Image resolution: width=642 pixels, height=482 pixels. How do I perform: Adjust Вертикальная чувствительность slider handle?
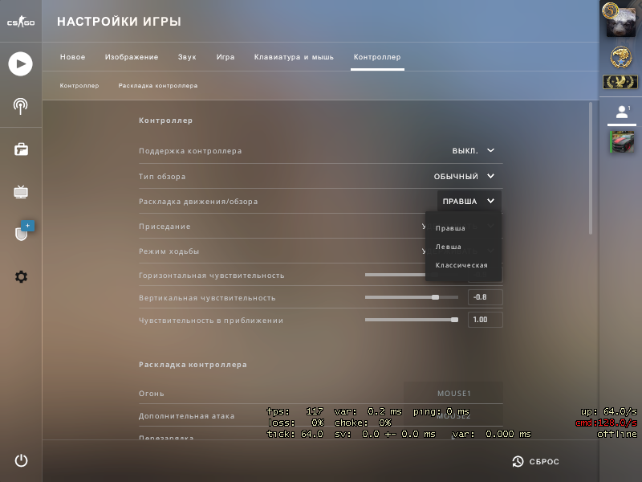tap(435, 297)
